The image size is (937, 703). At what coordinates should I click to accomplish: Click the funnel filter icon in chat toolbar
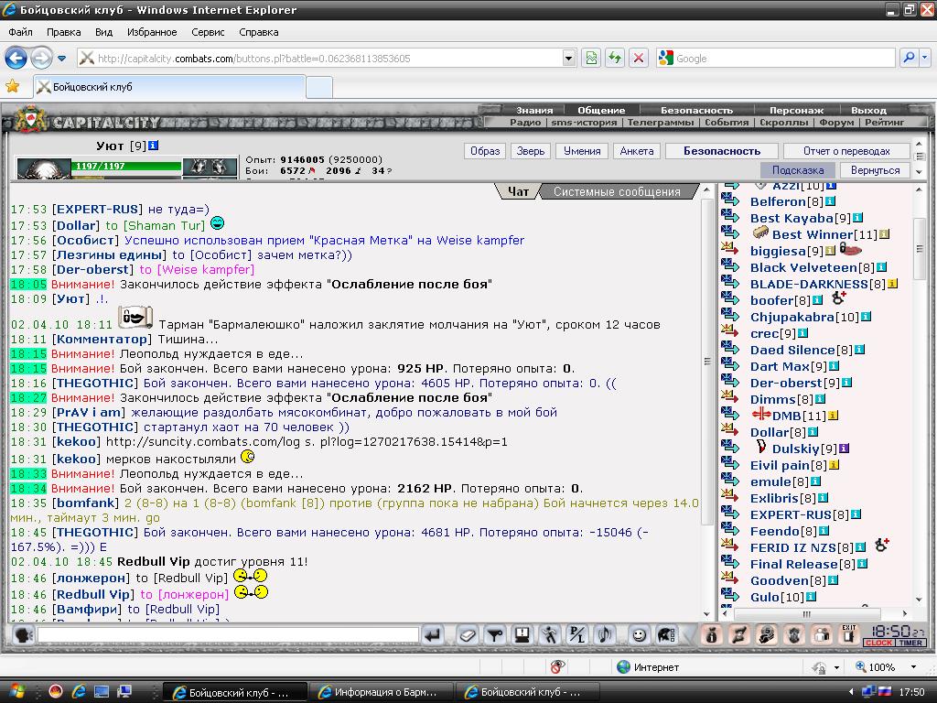pos(494,635)
